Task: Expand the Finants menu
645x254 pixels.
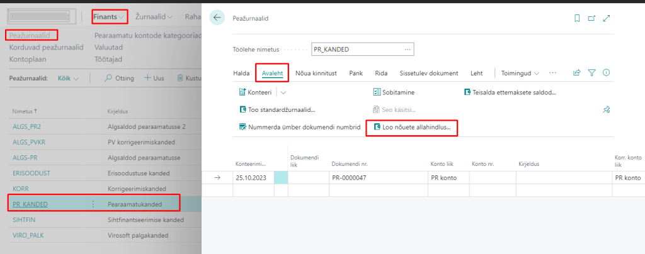Action: (109, 16)
